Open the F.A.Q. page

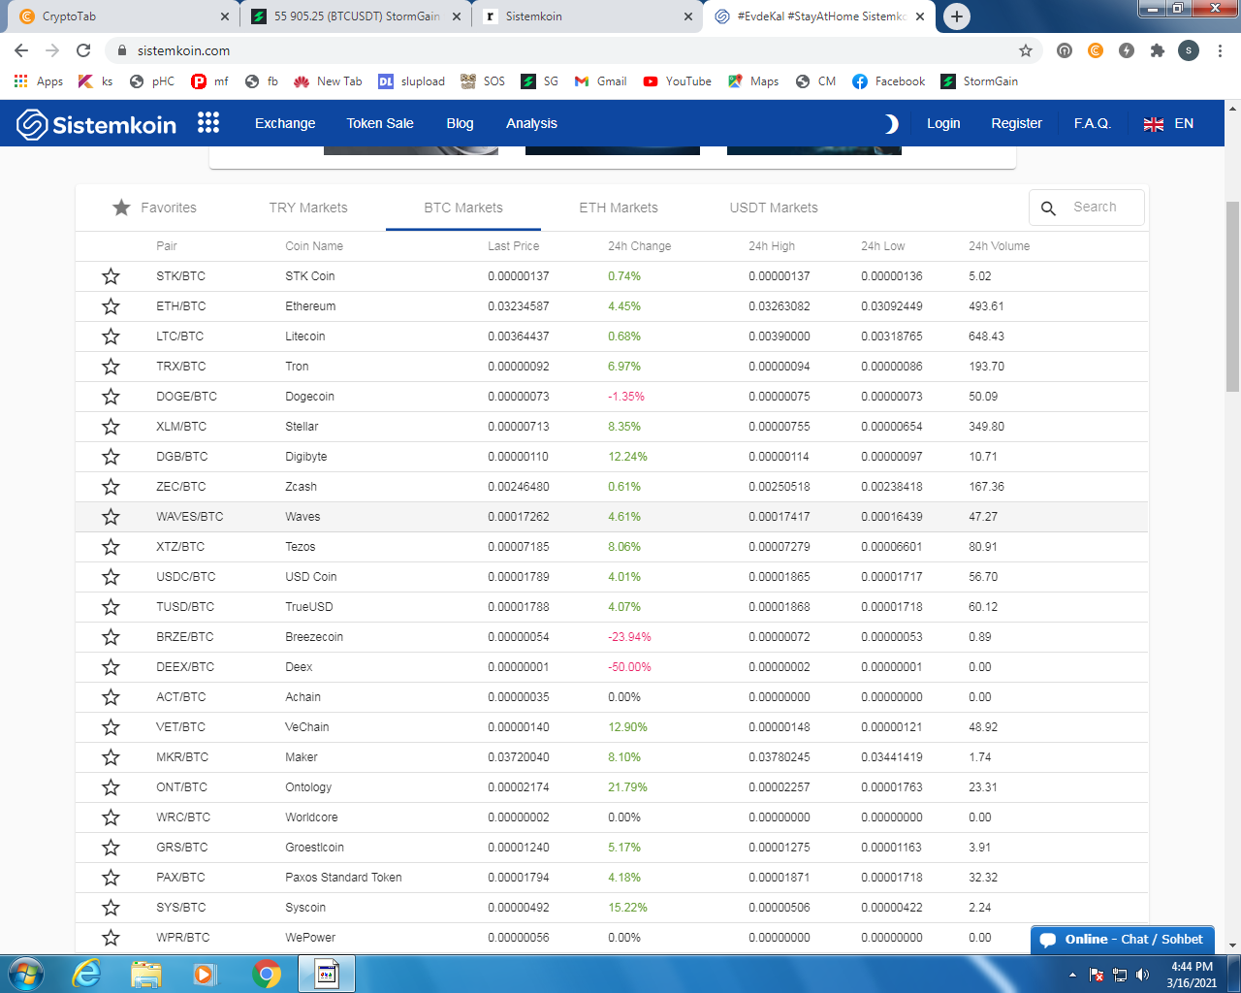[1093, 123]
